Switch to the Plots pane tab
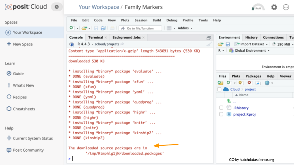Screen dimensions: 294x165 pyautogui.click(x=236, y=76)
